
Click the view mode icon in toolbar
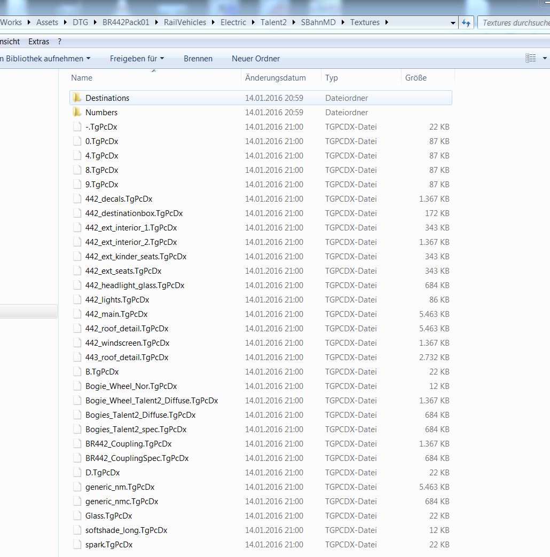530,58
